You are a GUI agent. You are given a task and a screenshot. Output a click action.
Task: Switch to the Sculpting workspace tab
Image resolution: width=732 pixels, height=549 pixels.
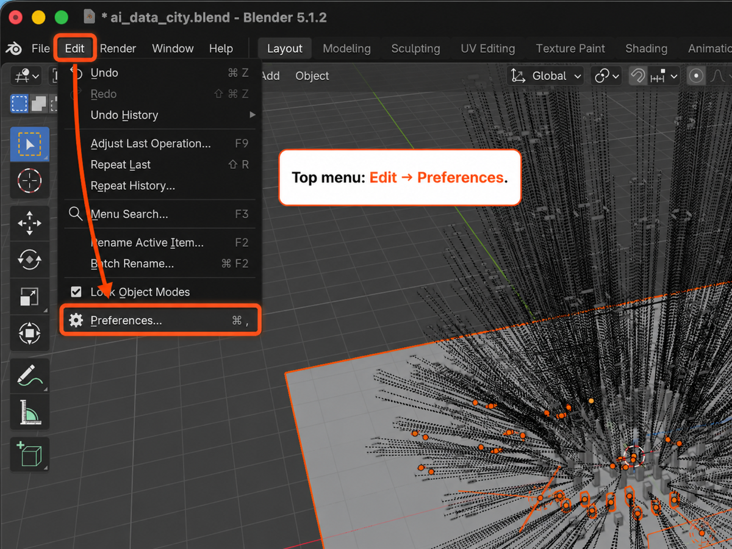pyautogui.click(x=415, y=49)
